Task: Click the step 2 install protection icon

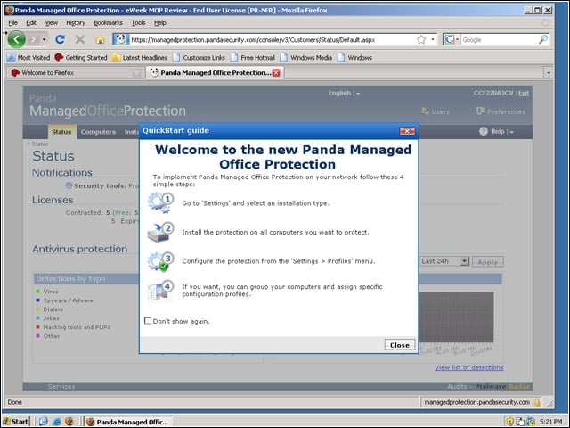Action: point(160,232)
